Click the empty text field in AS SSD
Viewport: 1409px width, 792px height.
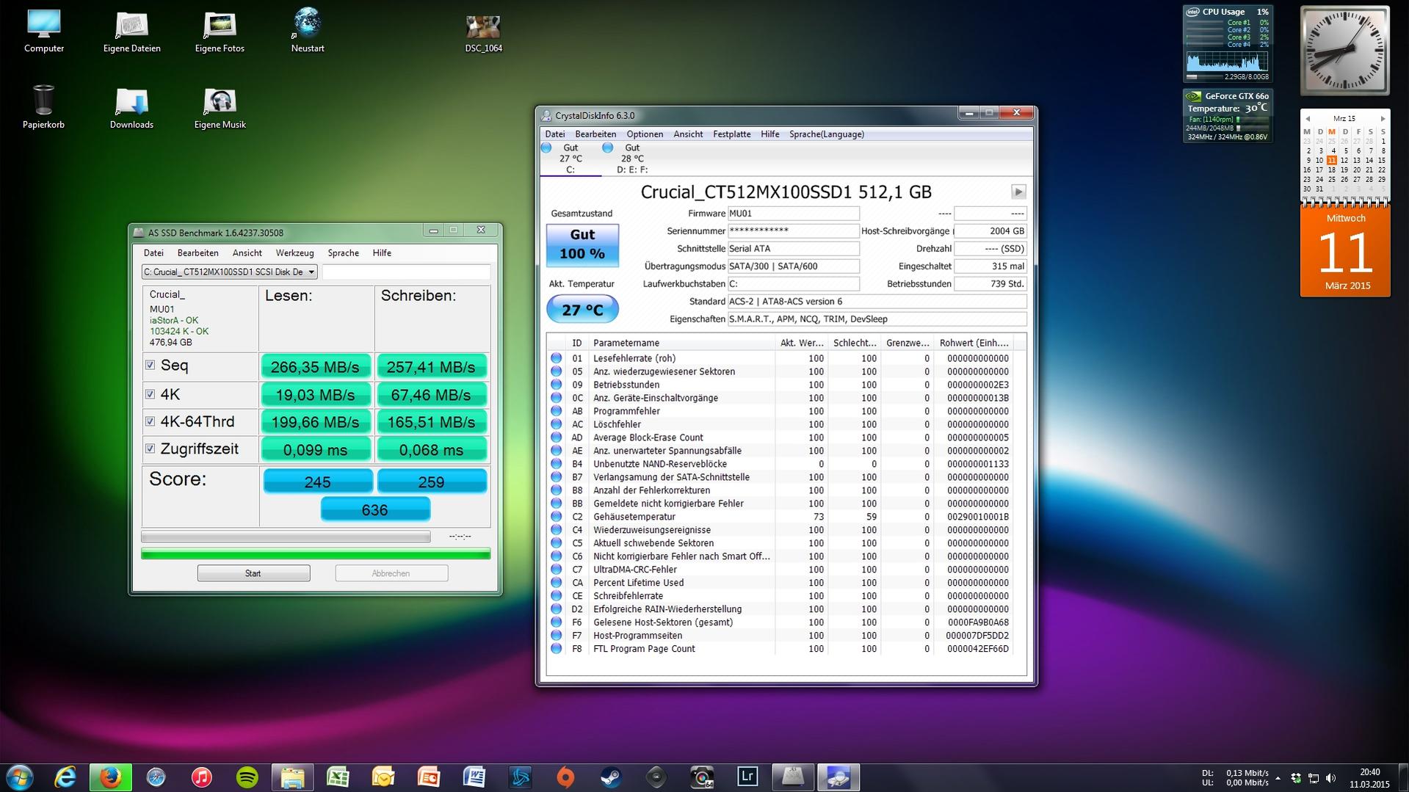406,272
